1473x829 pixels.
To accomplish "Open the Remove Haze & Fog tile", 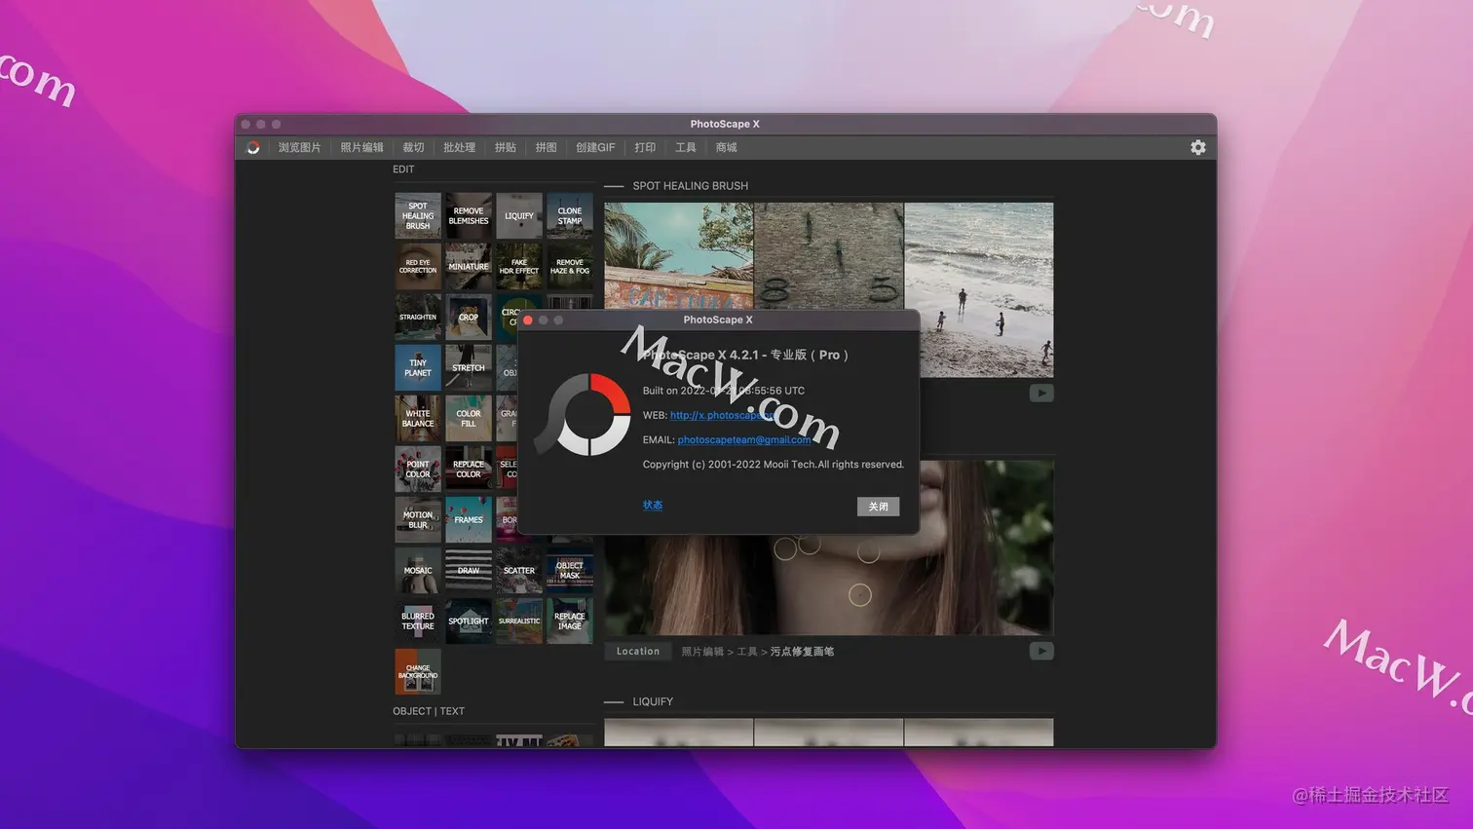I will 570,266.
